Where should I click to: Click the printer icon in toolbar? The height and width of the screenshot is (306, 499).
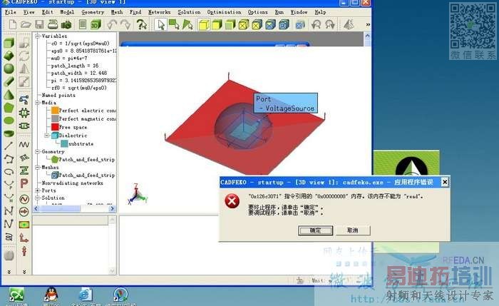[53, 24]
